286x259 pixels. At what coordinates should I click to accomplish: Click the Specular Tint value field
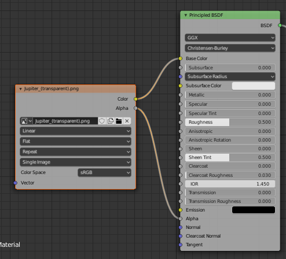(230, 113)
